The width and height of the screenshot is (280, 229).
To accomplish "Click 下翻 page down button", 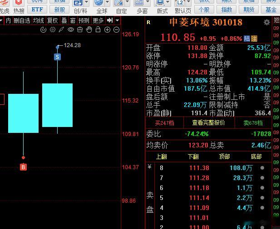I will (x=193, y=157).
